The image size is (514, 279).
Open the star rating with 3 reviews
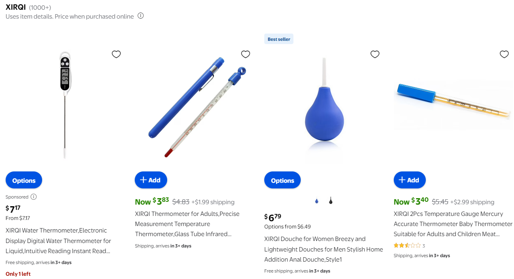pos(409,245)
